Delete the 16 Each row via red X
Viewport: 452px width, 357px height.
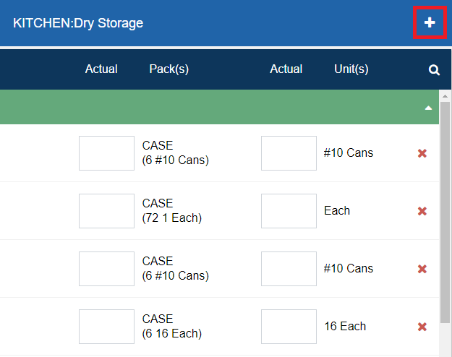[x=422, y=327]
